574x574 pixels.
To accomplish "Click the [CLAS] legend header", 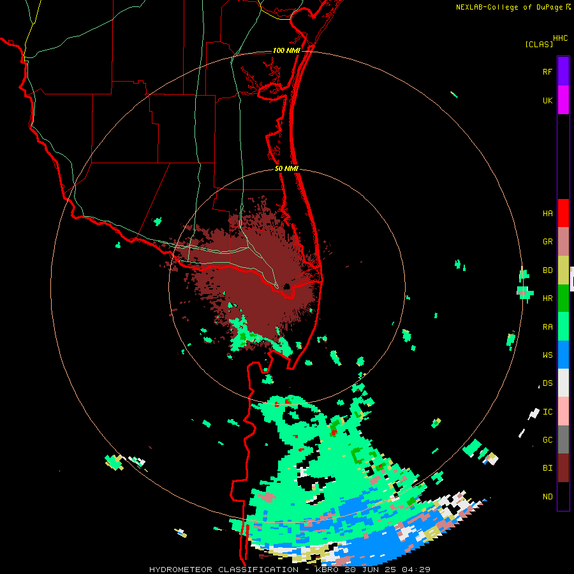I will click(x=538, y=44).
